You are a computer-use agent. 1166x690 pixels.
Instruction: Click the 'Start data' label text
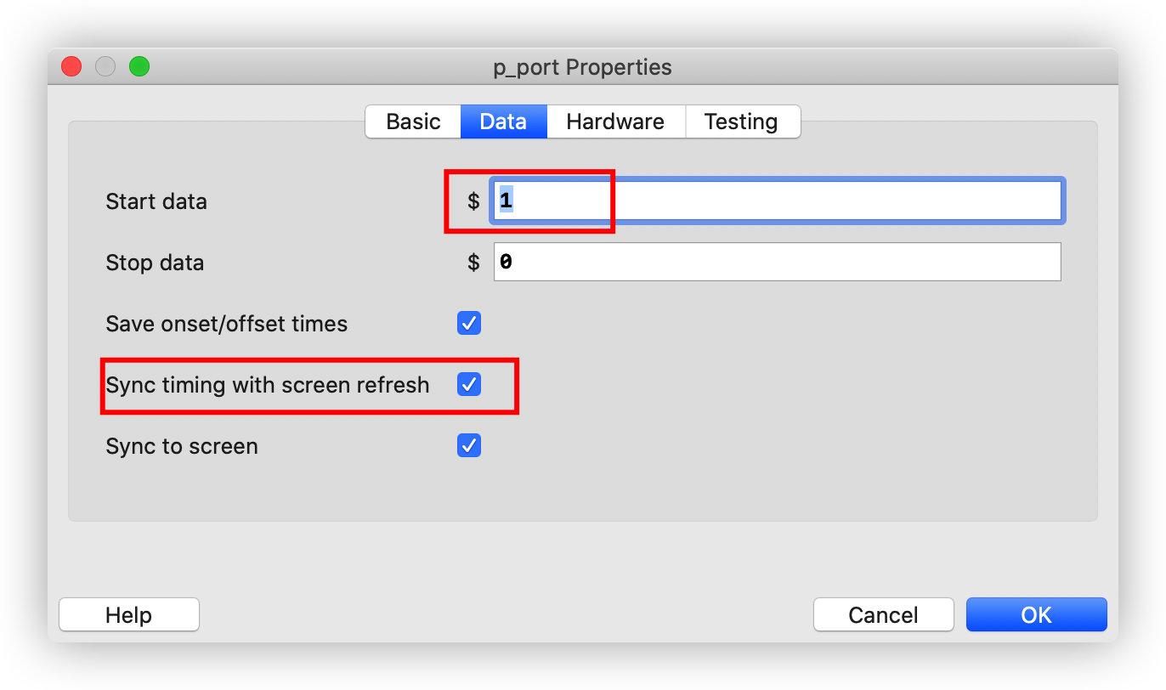click(156, 201)
